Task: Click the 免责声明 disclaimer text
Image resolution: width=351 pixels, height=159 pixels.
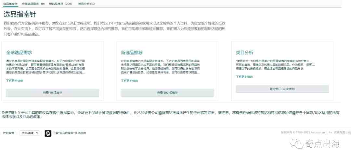Action: (171, 115)
